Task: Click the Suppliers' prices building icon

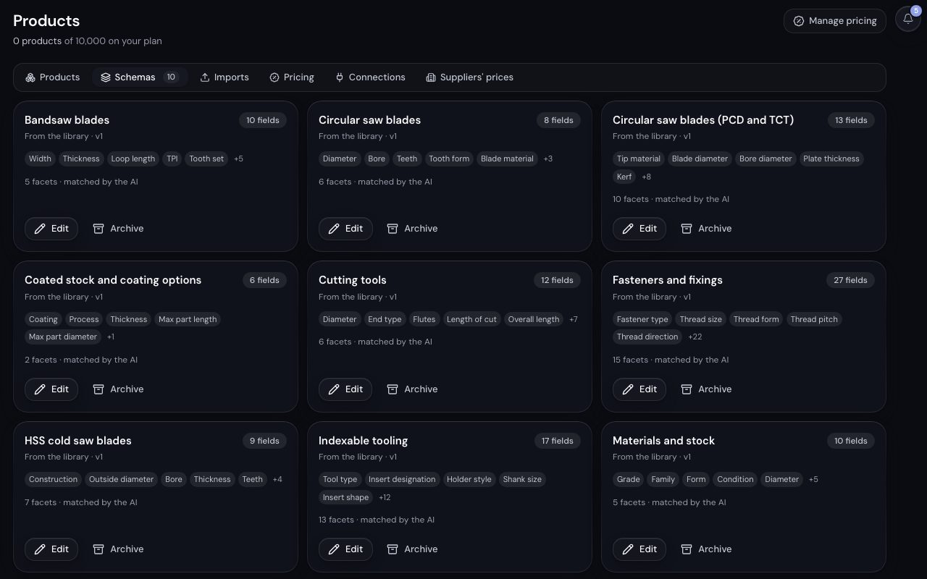Action: coord(431,77)
